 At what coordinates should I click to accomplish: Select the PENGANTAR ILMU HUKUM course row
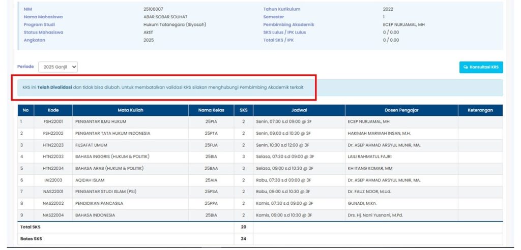point(101,122)
